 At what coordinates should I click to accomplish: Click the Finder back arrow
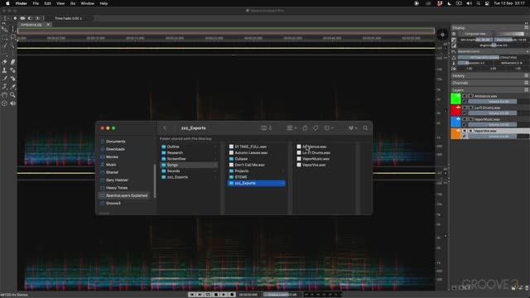point(165,128)
